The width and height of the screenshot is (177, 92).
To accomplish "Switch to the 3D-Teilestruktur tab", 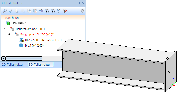I will [40, 65].
